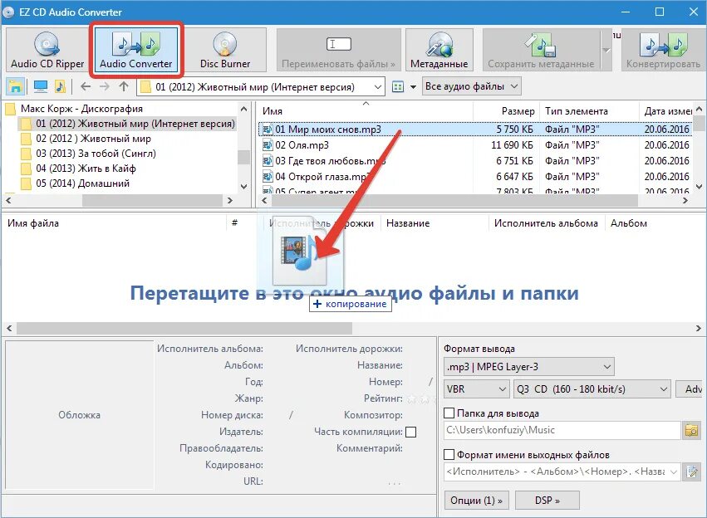Open the folder path dropdown
Viewport: 707px width, 518px height.
pos(378,87)
